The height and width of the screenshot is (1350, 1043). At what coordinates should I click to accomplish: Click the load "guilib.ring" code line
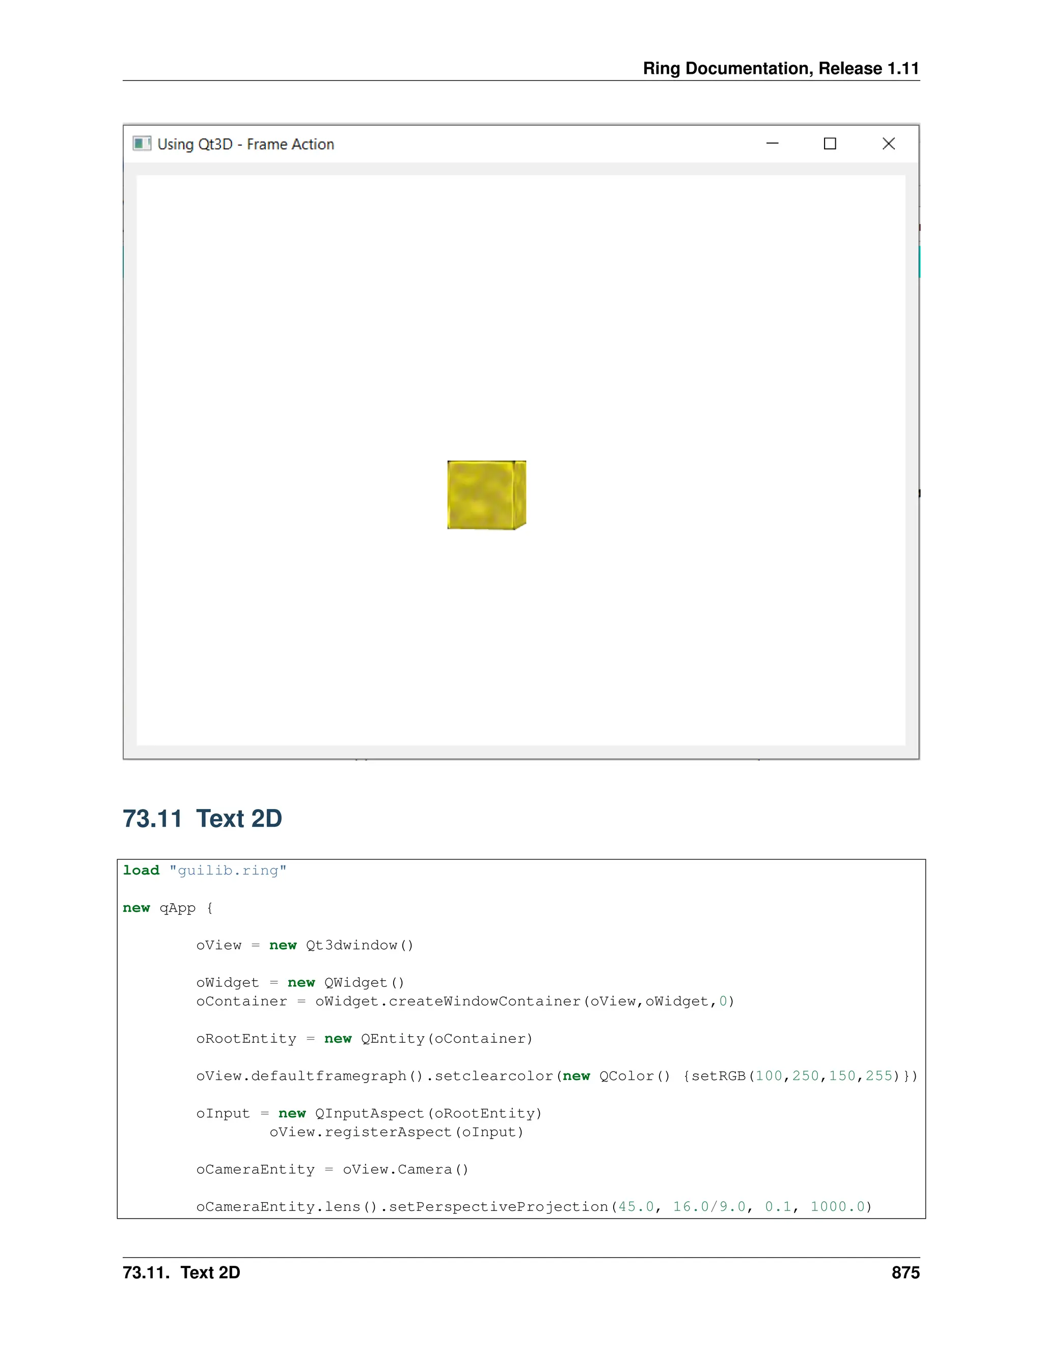point(205,870)
